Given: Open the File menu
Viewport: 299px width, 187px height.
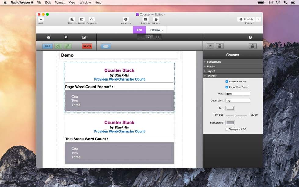Looking at the screenshot, I should tap(39, 2).
